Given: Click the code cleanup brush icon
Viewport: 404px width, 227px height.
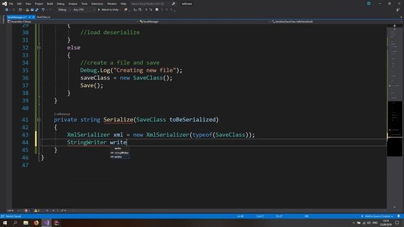Looking at the screenshot, I should pos(62,211).
